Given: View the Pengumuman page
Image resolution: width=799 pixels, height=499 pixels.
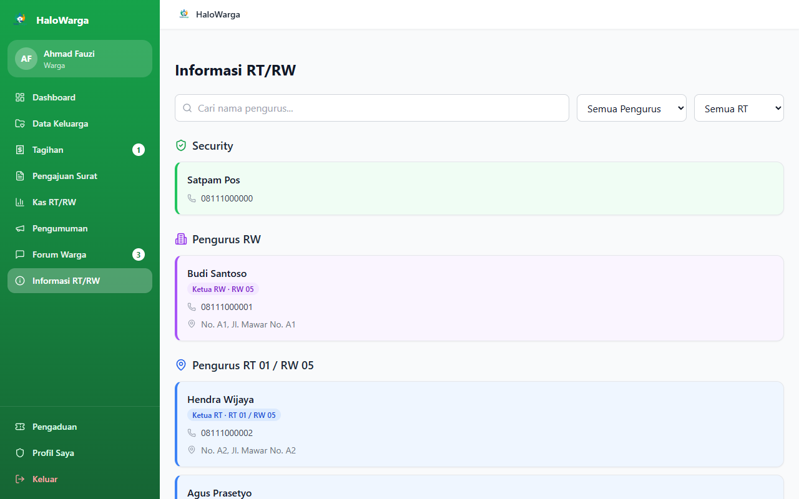Looking at the screenshot, I should point(80,228).
